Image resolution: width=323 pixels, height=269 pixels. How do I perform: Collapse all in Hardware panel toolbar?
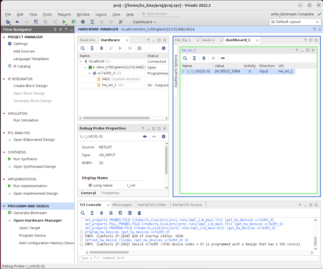pos(92,48)
